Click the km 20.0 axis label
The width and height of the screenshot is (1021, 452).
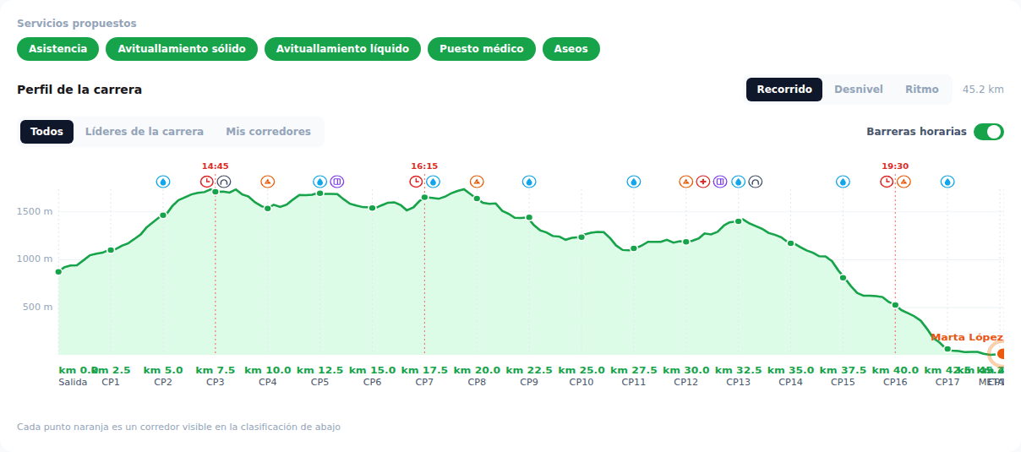click(x=477, y=370)
